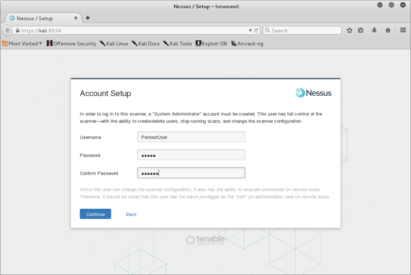This screenshot has height=275, width=411.
Task: Open a new tab with plus button
Action: (88, 18)
